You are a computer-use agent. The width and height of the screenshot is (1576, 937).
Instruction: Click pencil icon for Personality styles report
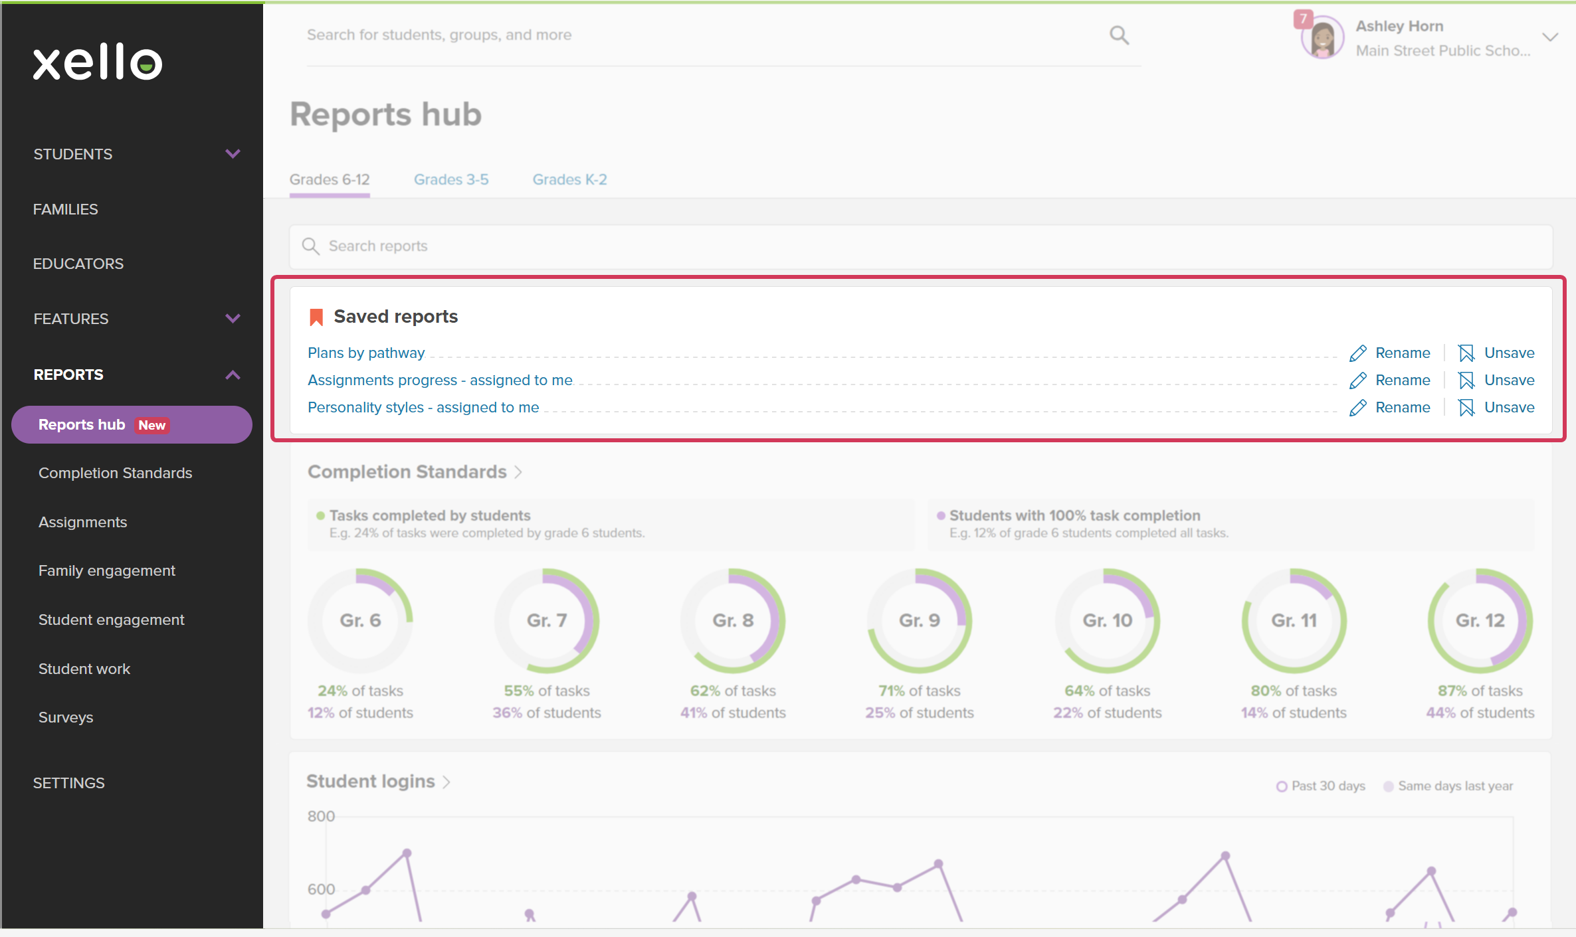point(1357,408)
